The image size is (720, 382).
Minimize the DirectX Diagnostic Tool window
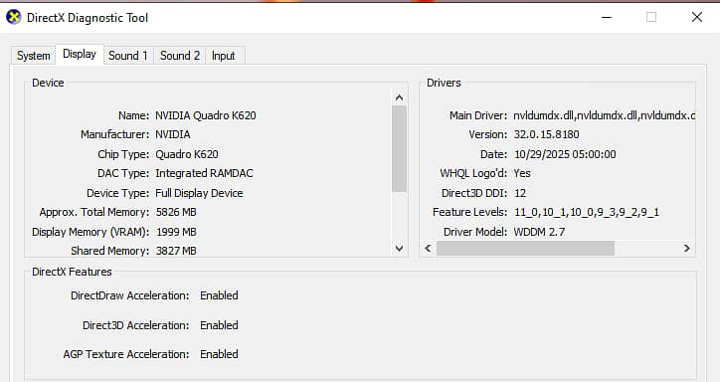tap(607, 18)
